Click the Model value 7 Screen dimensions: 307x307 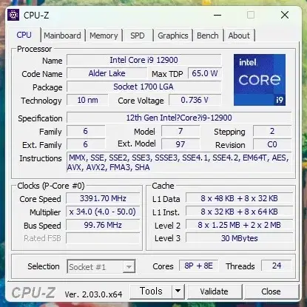[x=181, y=131]
